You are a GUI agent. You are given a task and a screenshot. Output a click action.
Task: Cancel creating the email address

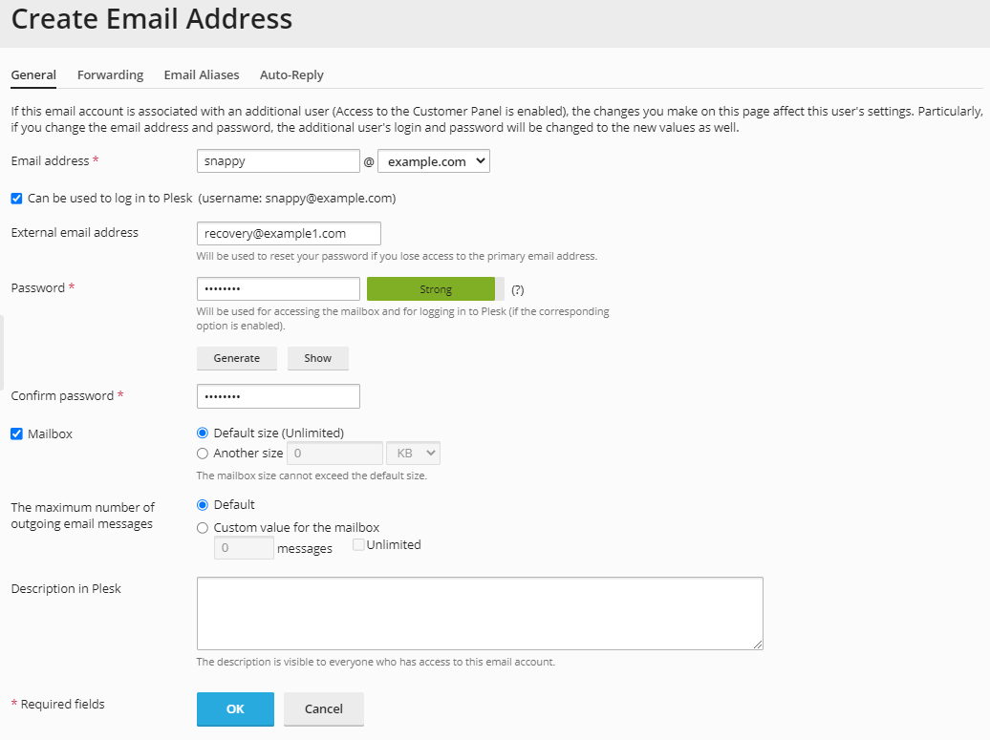click(323, 708)
